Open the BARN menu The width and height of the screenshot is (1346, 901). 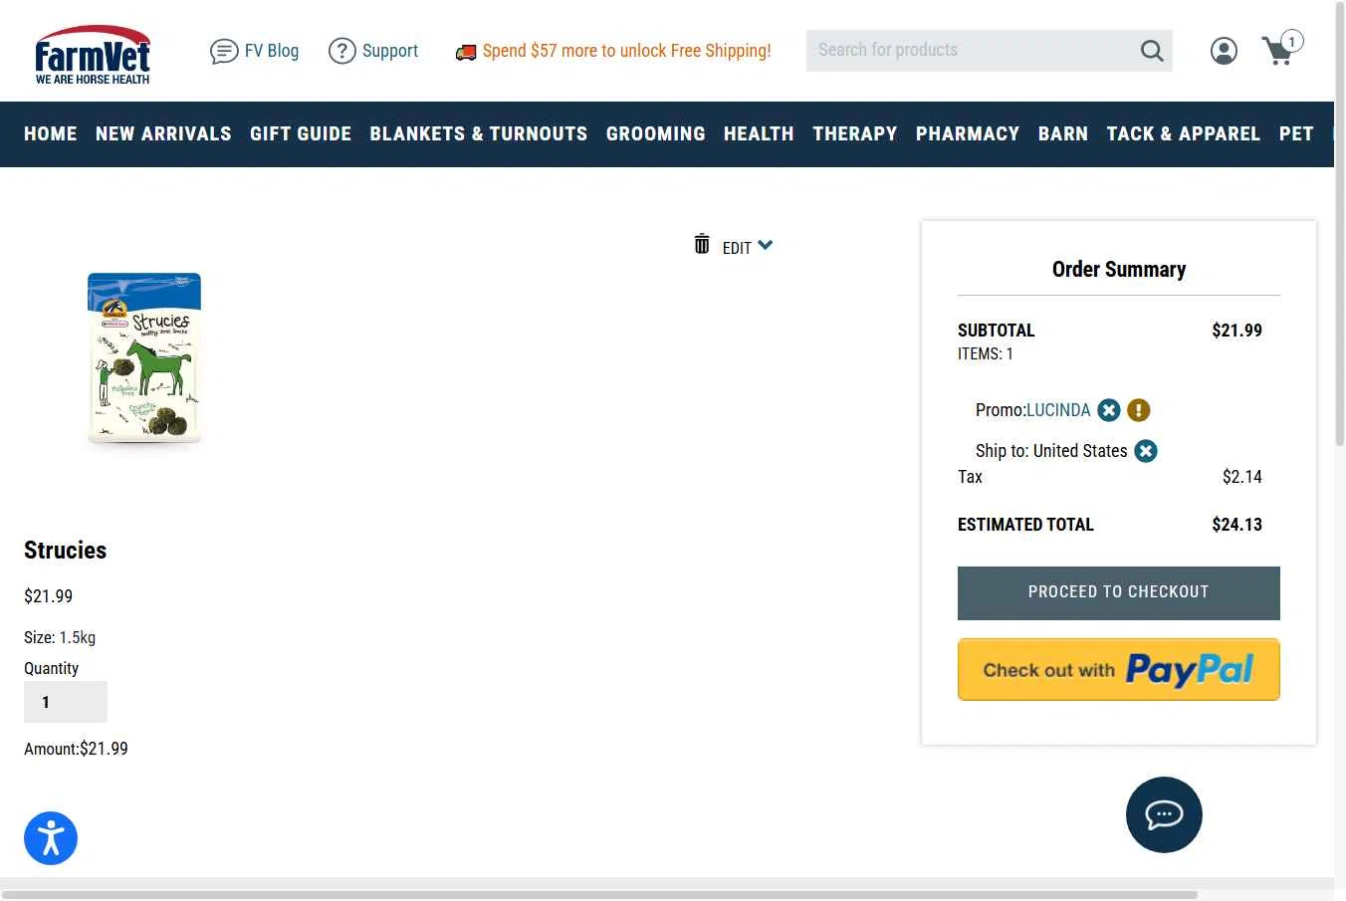tap(1063, 133)
